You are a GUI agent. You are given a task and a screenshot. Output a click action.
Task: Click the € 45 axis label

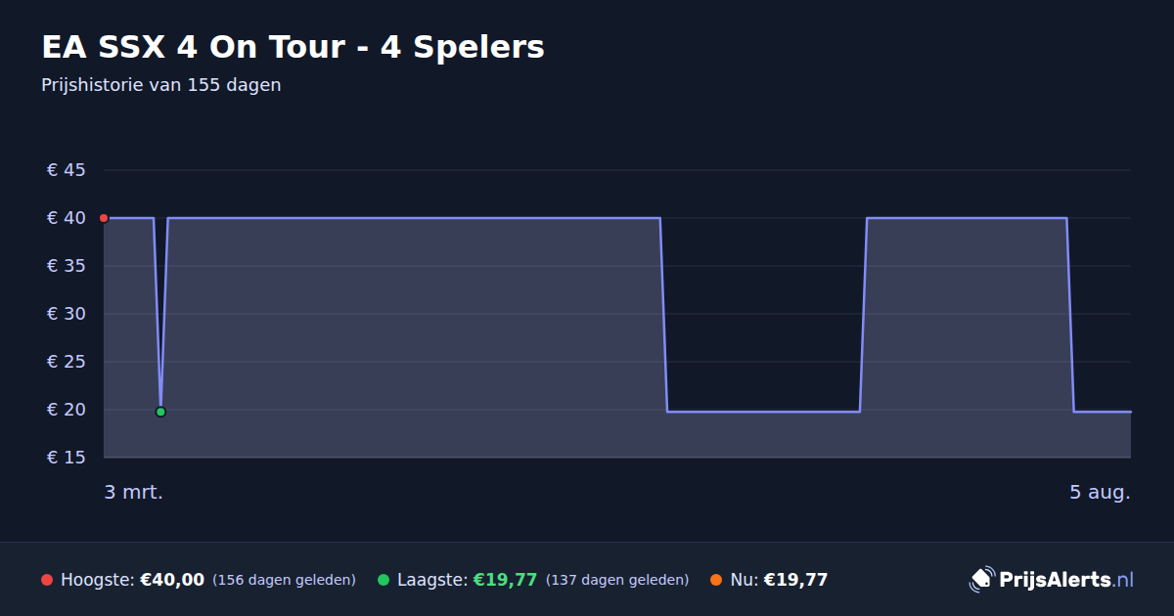tap(67, 170)
